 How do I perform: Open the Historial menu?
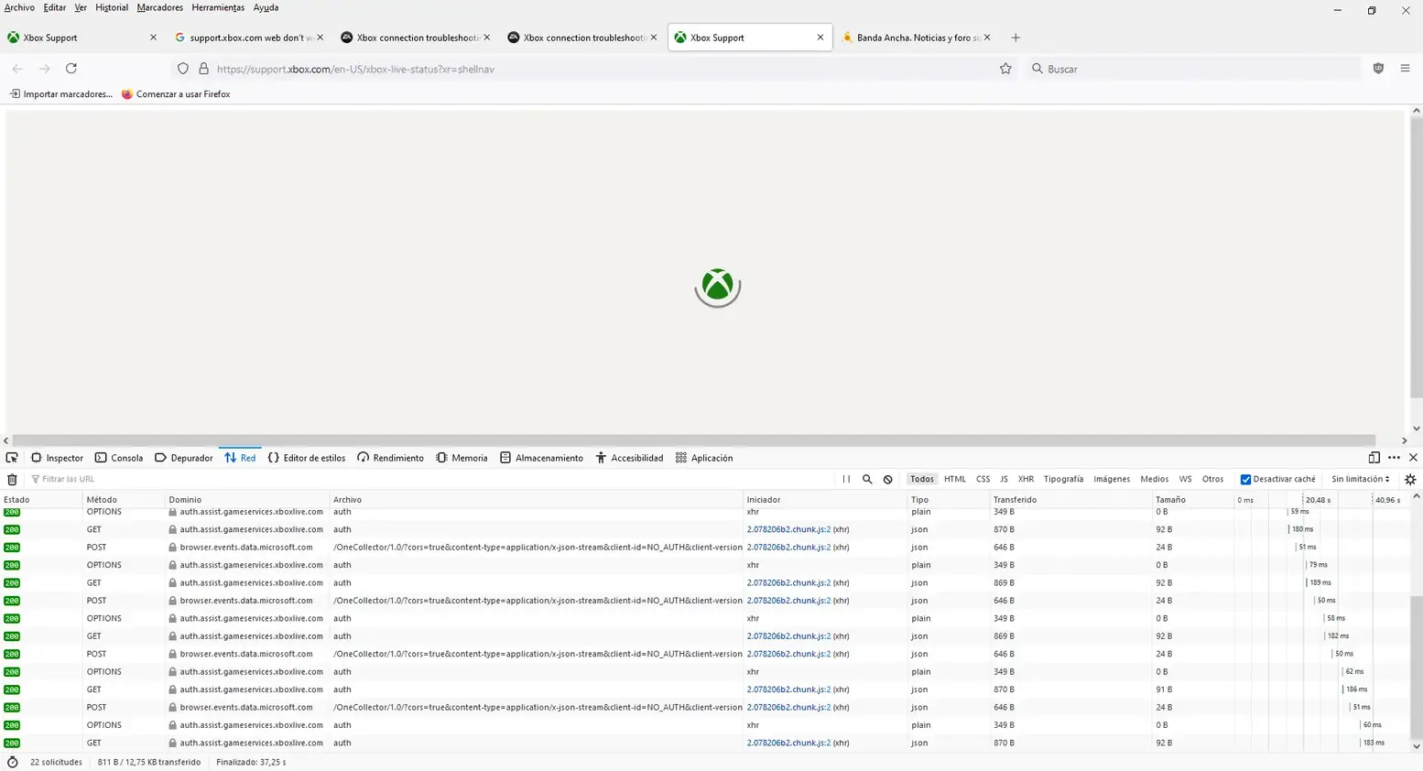point(112,7)
